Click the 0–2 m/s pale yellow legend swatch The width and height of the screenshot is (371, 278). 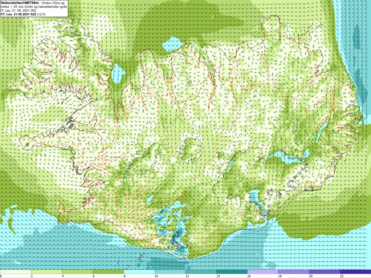click(15, 272)
